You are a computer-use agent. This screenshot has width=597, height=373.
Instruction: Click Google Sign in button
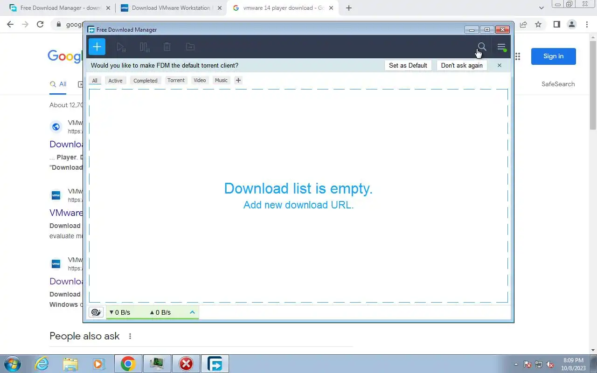click(x=553, y=56)
